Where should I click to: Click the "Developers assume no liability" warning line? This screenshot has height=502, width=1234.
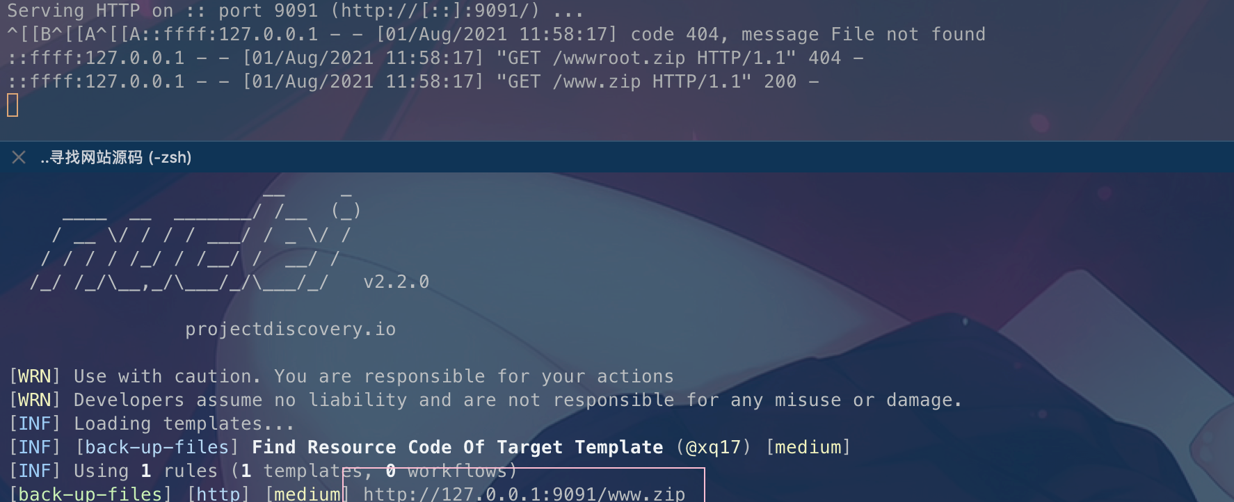[x=518, y=400]
